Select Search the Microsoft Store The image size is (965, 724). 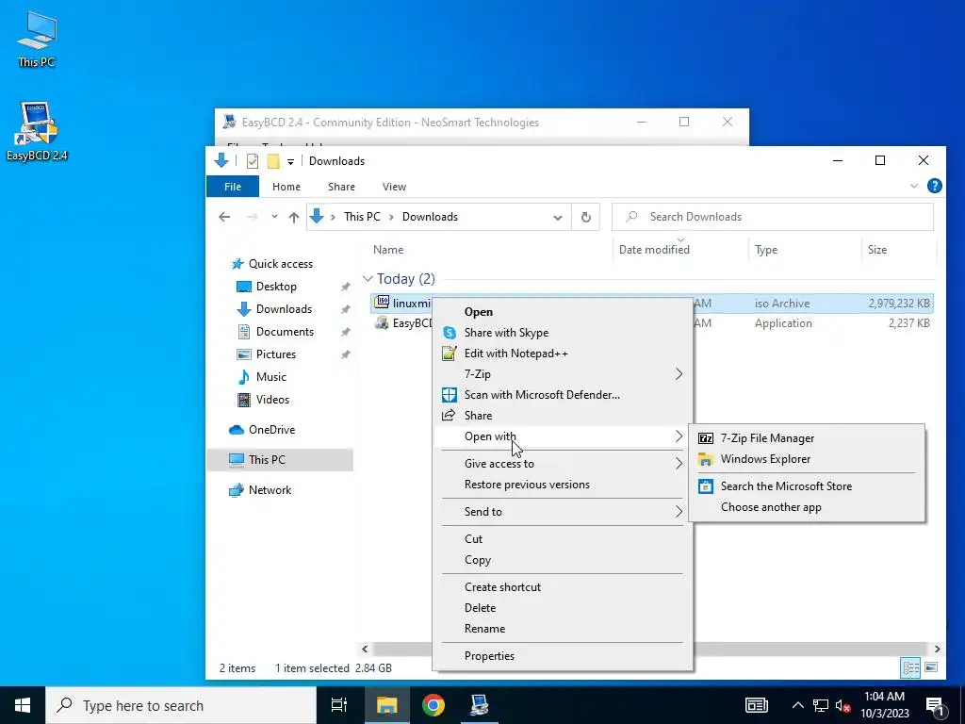tap(807, 486)
